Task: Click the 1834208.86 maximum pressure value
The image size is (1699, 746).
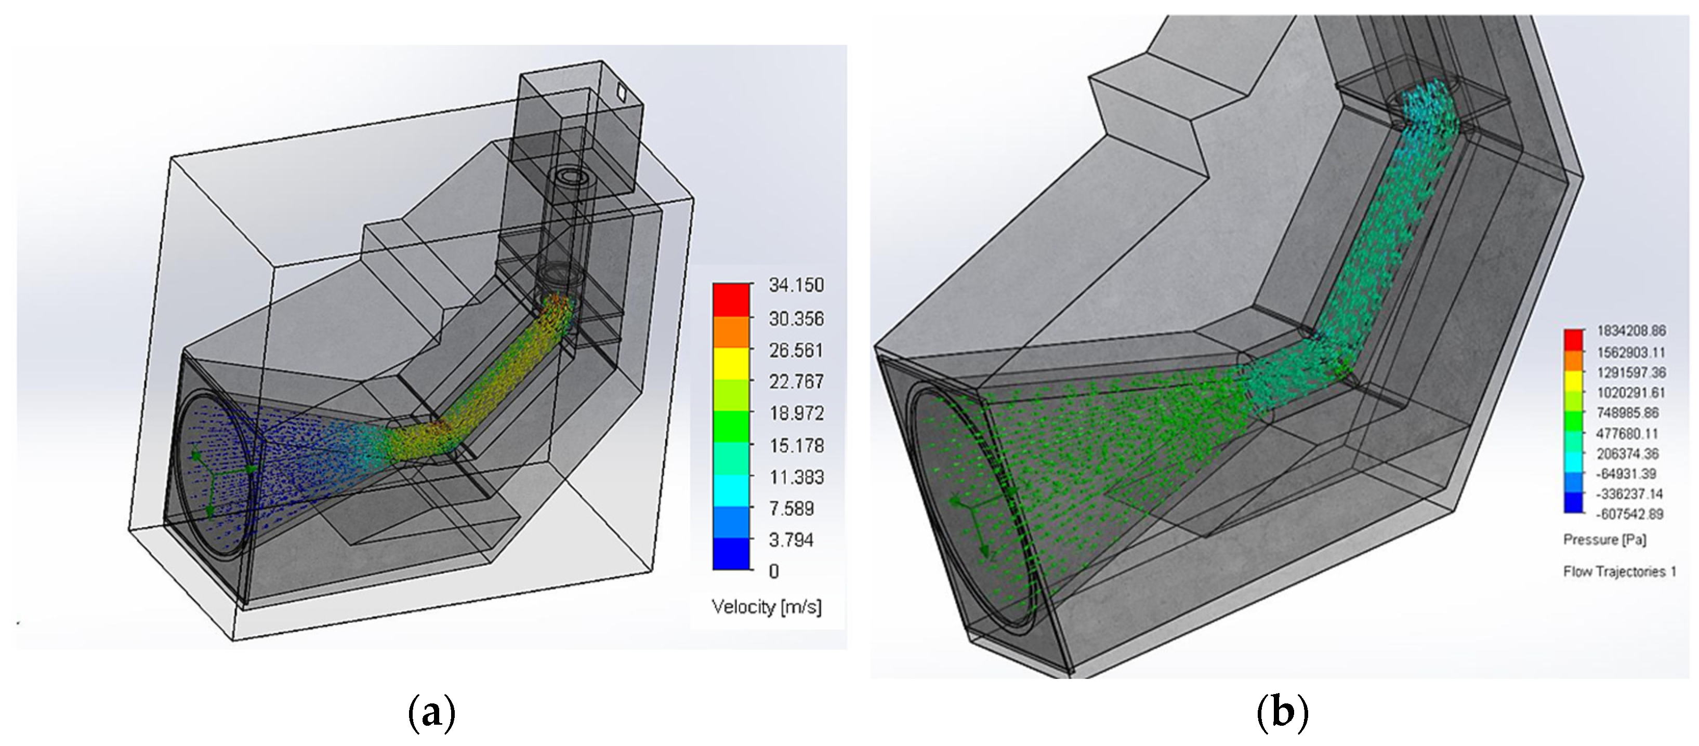Action: [1630, 331]
